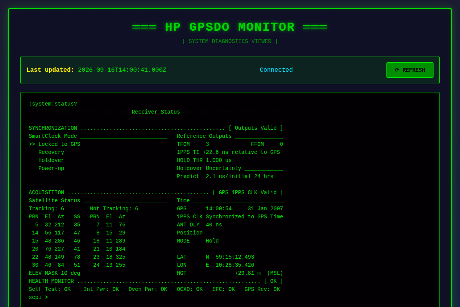Click tracked satellite row PRN 22
Image resolution: width=460 pixels, height=307 pixels.
coord(56,257)
